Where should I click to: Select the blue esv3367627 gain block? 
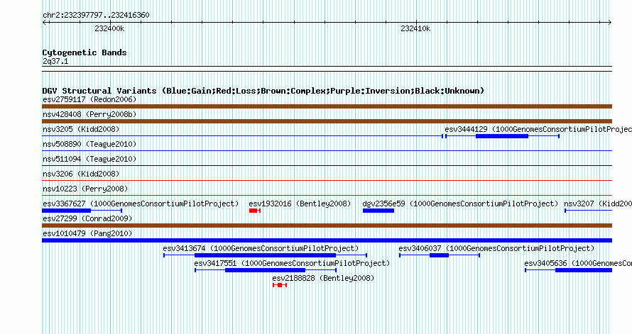click(67, 211)
